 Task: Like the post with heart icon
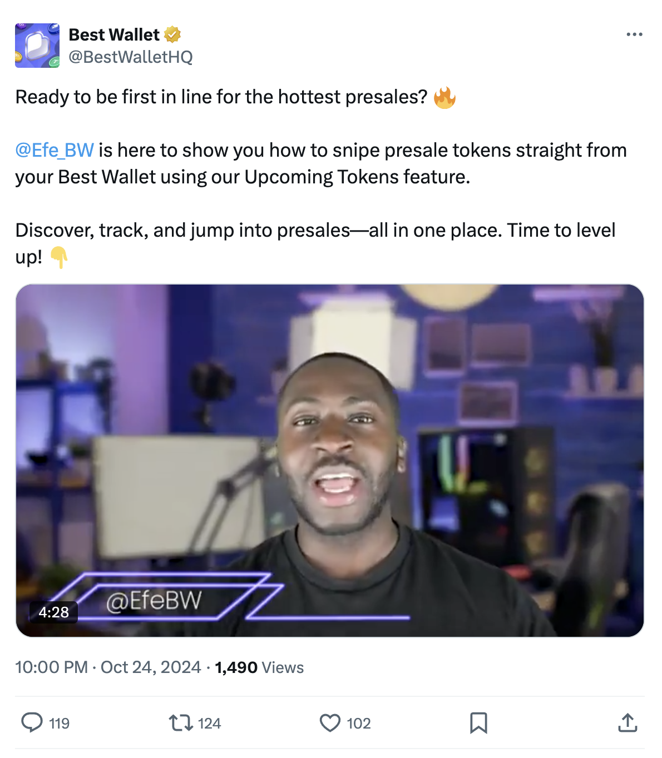[330, 722]
